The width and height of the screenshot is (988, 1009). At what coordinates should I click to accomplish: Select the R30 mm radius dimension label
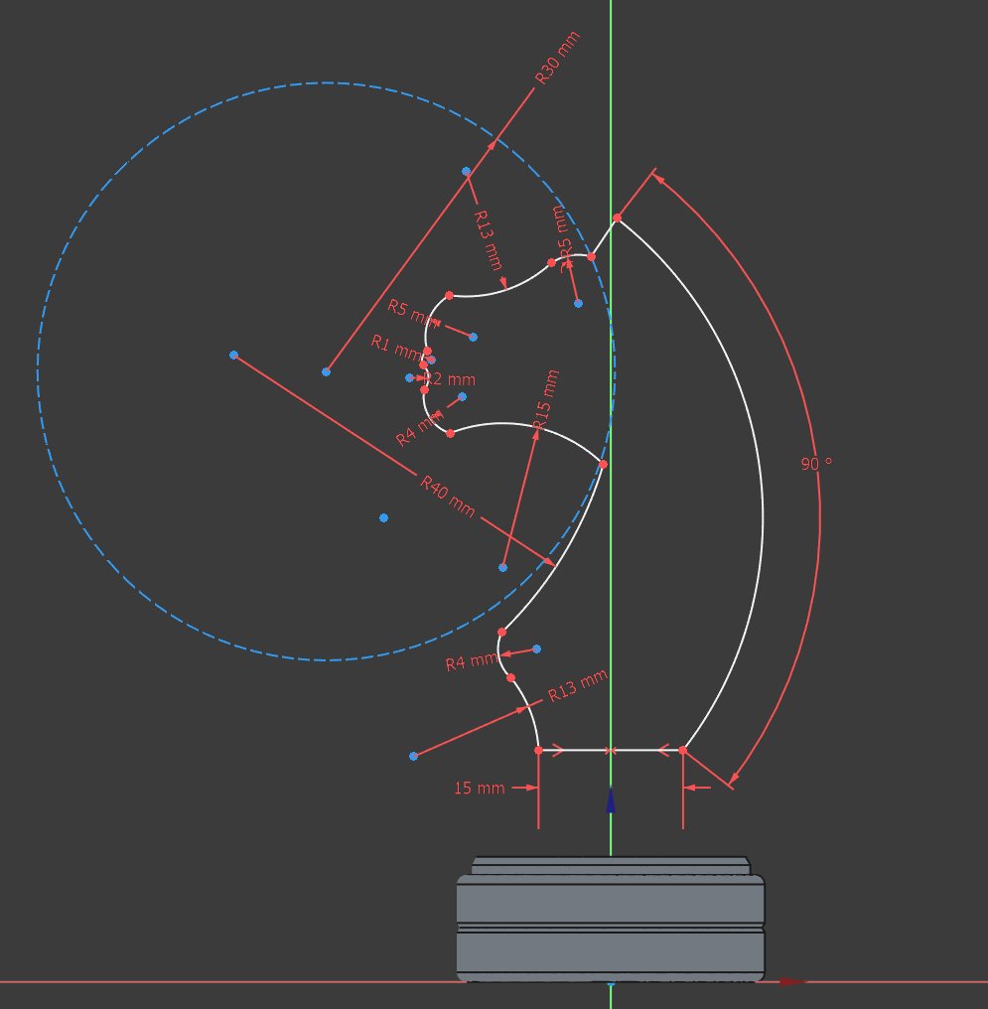(x=558, y=58)
